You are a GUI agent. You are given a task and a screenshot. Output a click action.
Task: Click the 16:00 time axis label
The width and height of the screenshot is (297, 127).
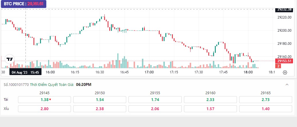(x=50, y=72)
